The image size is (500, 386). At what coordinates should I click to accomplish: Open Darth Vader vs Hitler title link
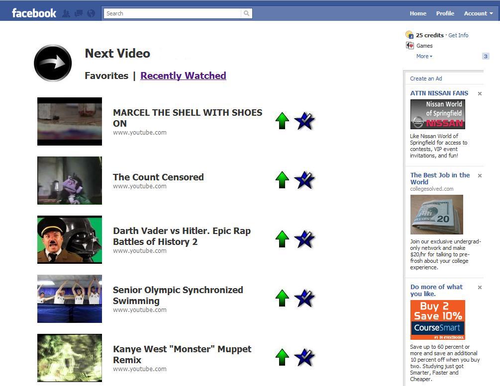[x=182, y=236]
